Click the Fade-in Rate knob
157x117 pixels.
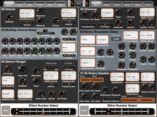pos(41,94)
